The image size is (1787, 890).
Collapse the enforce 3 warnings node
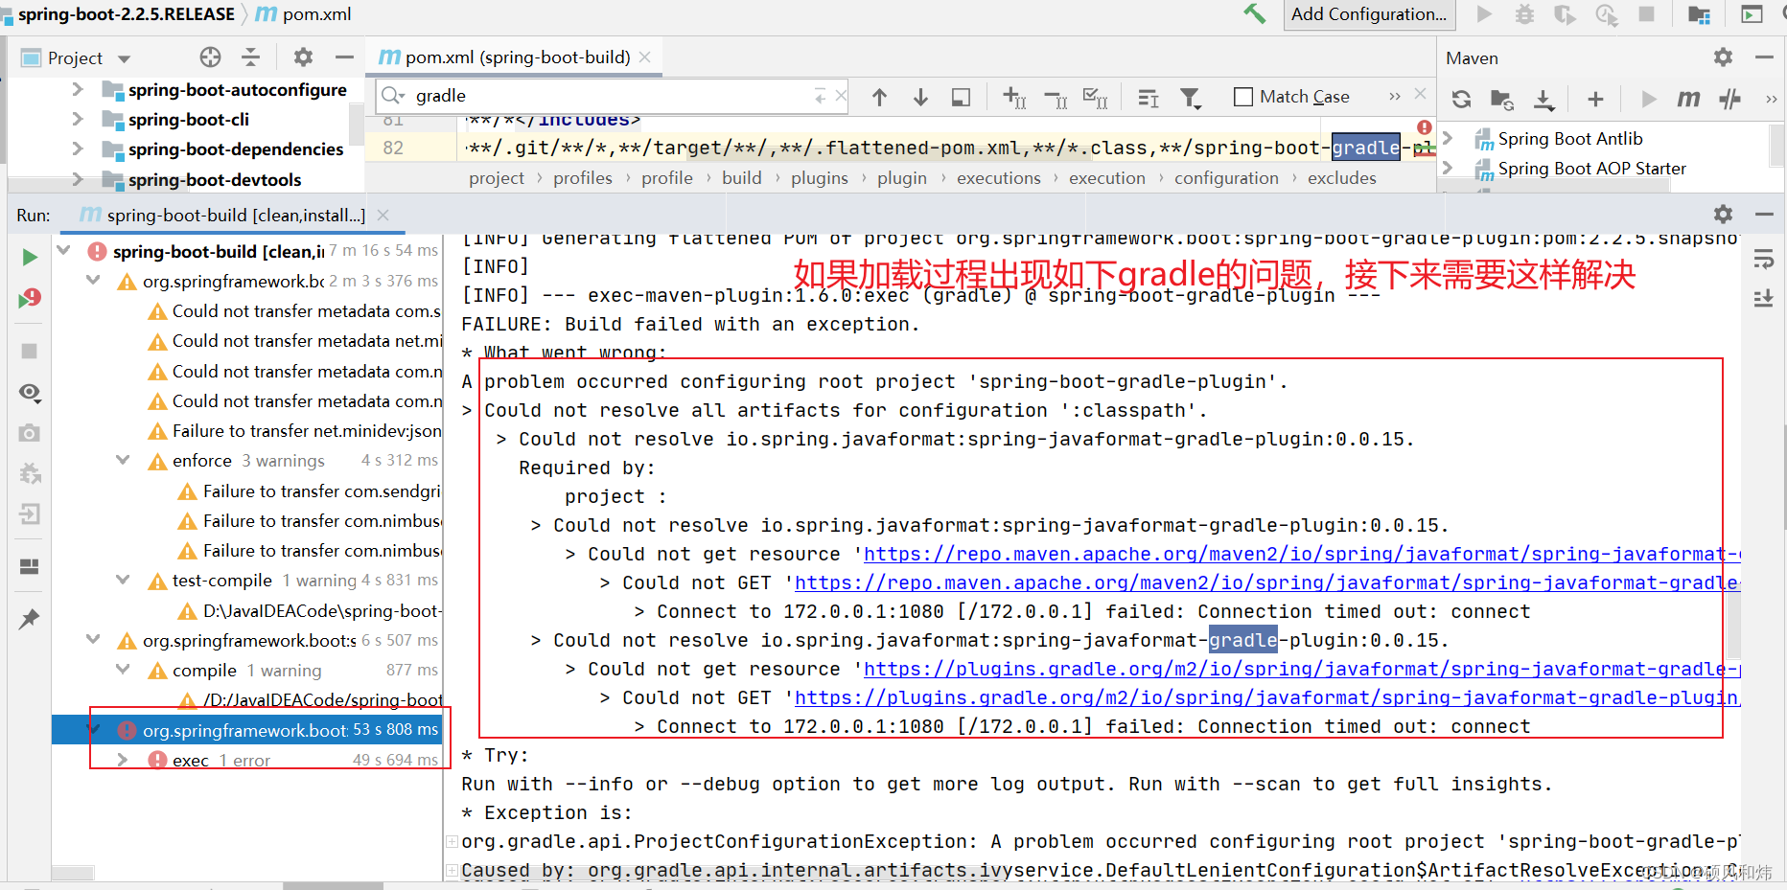123,460
